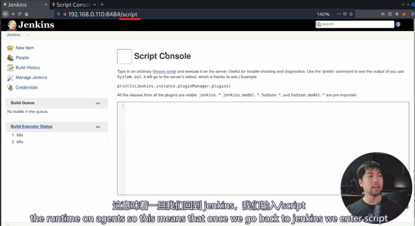Open the People link
This screenshot has width=415, height=226.
pyautogui.click(x=22, y=58)
